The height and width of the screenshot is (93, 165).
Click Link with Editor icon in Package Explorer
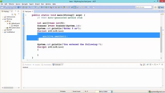15,14
